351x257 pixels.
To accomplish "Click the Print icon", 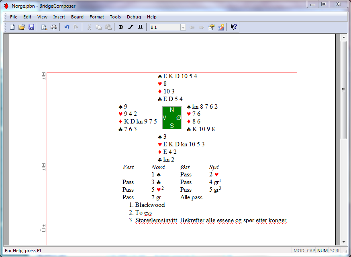I will pyautogui.click(x=53, y=27).
